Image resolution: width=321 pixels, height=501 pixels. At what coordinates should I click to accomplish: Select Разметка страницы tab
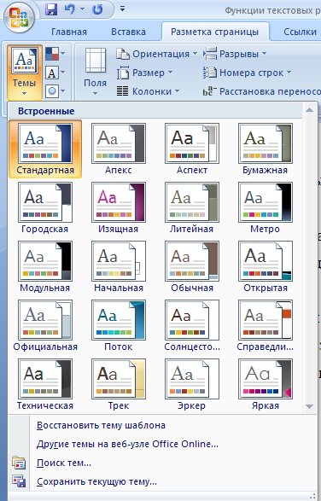tap(214, 32)
